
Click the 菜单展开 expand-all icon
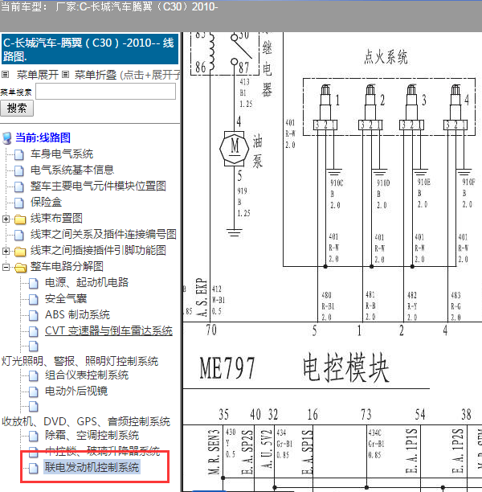point(5,75)
